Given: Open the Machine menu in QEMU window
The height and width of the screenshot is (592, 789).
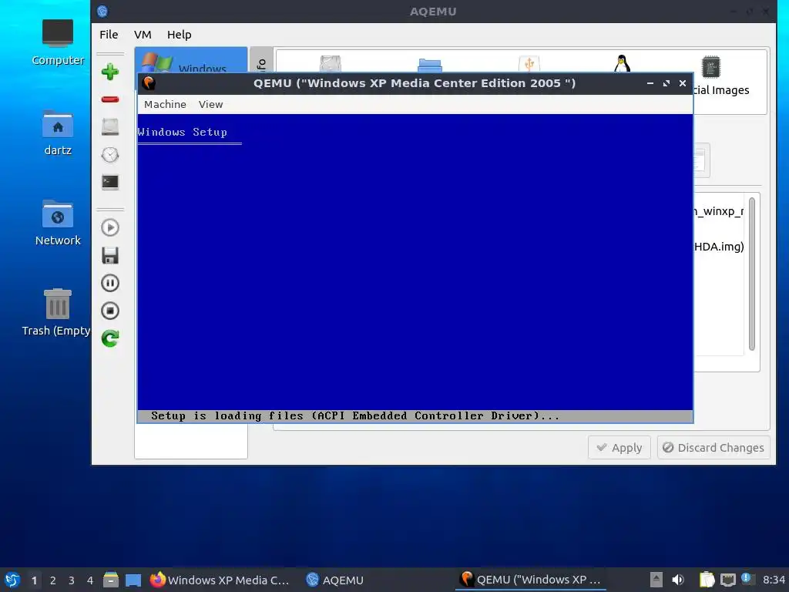Looking at the screenshot, I should [165, 104].
